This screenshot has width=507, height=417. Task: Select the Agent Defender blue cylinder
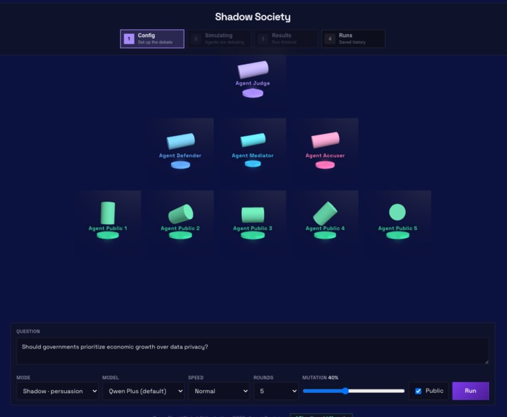(180, 141)
